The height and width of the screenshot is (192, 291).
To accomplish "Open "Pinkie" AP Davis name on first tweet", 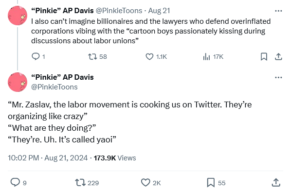I will click(x=63, y=11).
